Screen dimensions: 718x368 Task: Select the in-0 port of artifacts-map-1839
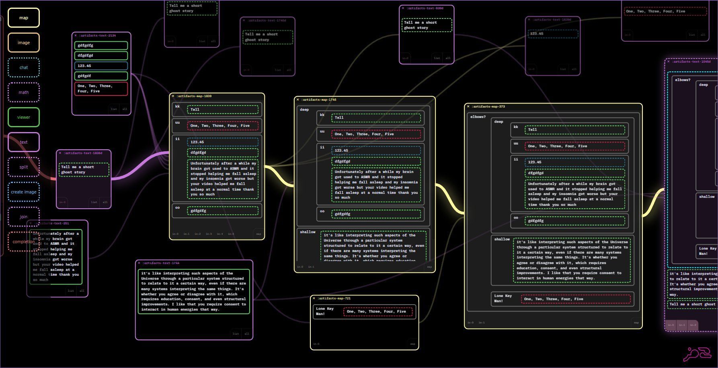(175, 234)
